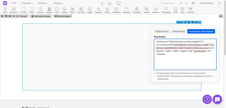Add Вкладки tabs widget
This screenshot has height=108, width=226.
pyautogui.click(x=127, y=10)
